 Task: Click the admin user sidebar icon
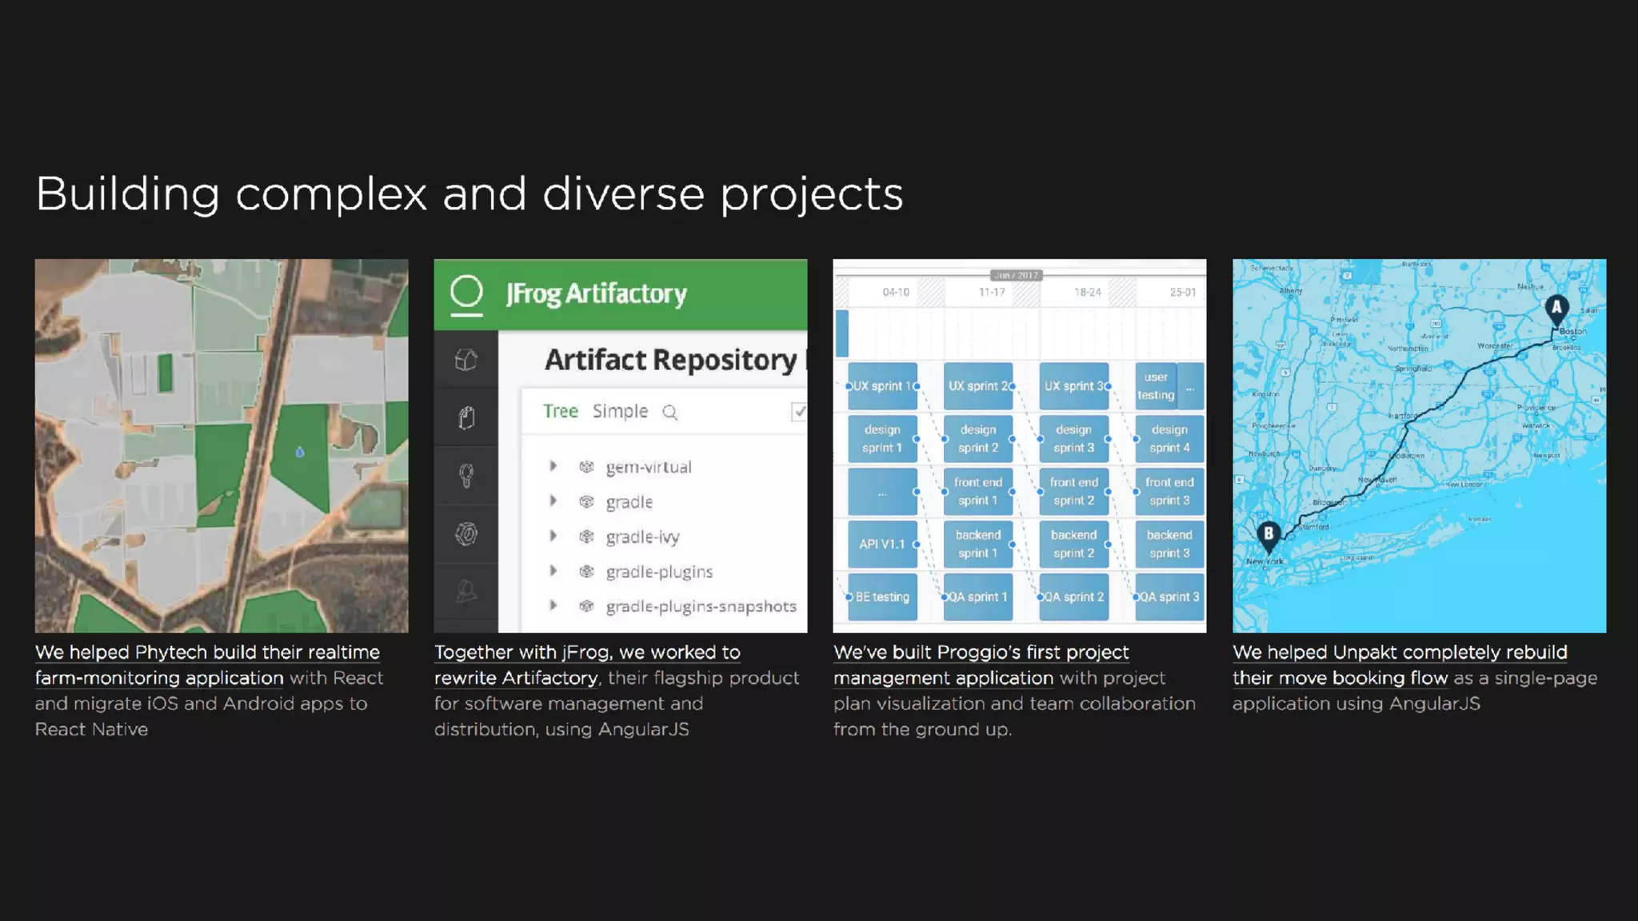(x=466, y=592)
